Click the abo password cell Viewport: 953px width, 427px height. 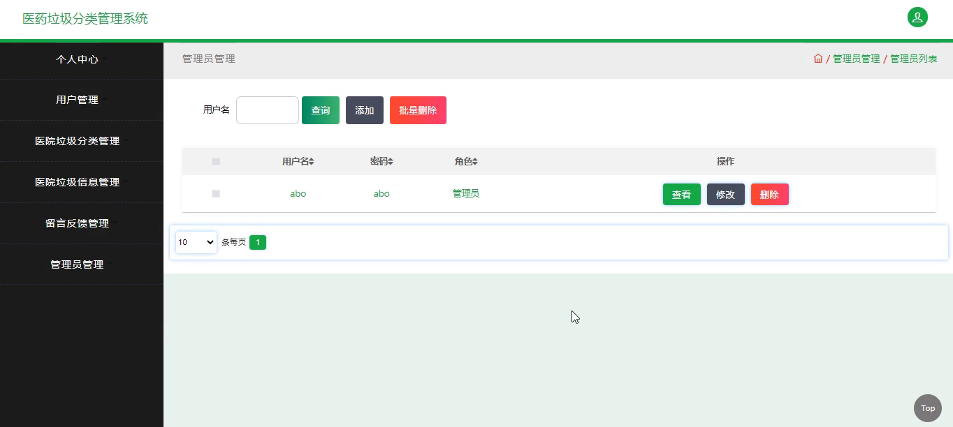click(x=381, y=194)
